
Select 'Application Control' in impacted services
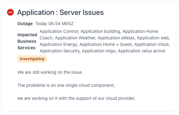click(59, 31)
